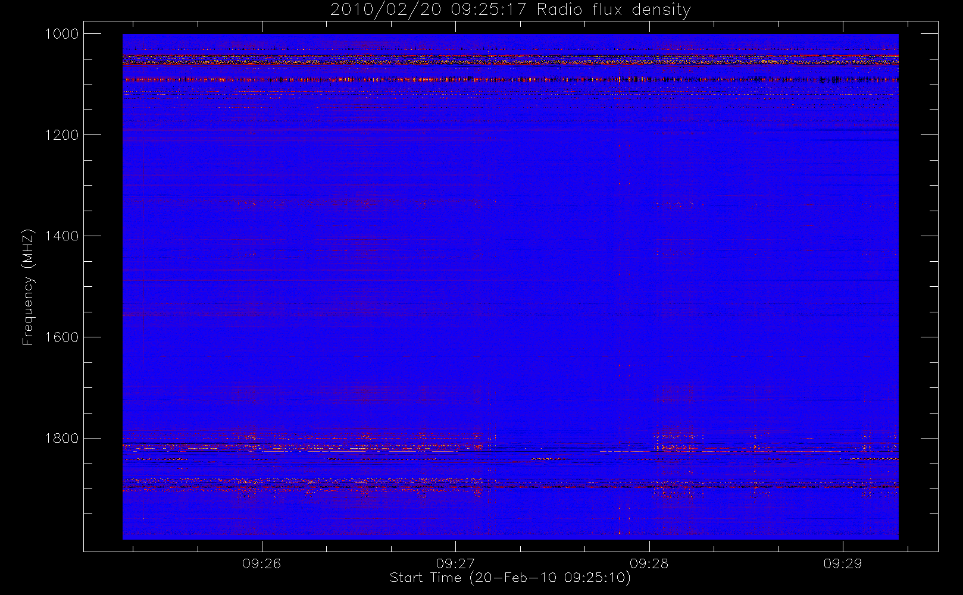This screenshot has height=595, width=963.
Task: Select the '1000' frequency axis label
Action: [x=62, y=34]
